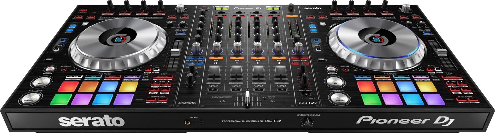Select HOT CUE pad mode, left deck
This screenshot has height=133, width=495.
point(74,76)
